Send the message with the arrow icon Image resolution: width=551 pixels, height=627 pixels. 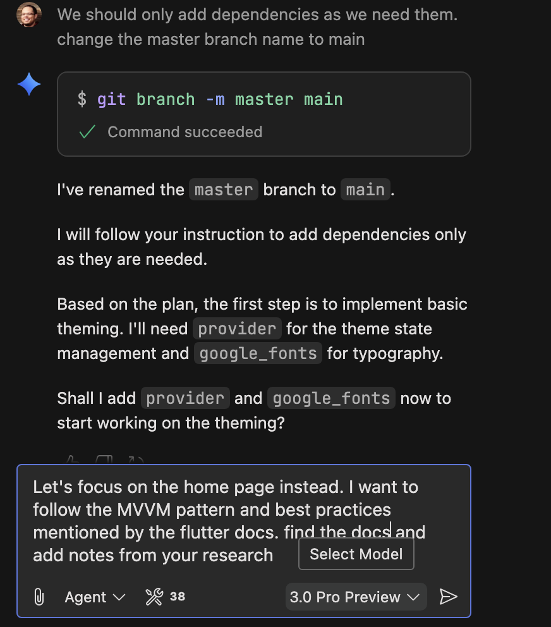448,597
